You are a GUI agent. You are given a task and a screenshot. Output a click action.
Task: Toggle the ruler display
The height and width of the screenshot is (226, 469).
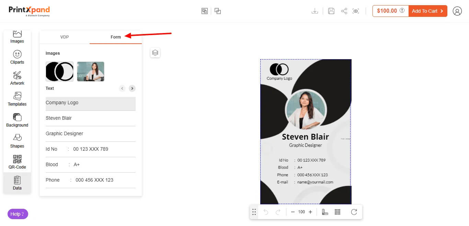tap(325, 212)
